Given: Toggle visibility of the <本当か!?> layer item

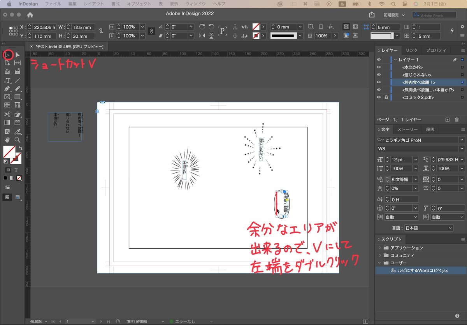Looking at the screenshot, I should [x=379, y=67].
